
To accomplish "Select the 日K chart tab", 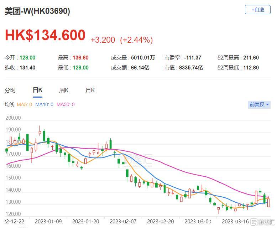I will (x=37, y=90).
